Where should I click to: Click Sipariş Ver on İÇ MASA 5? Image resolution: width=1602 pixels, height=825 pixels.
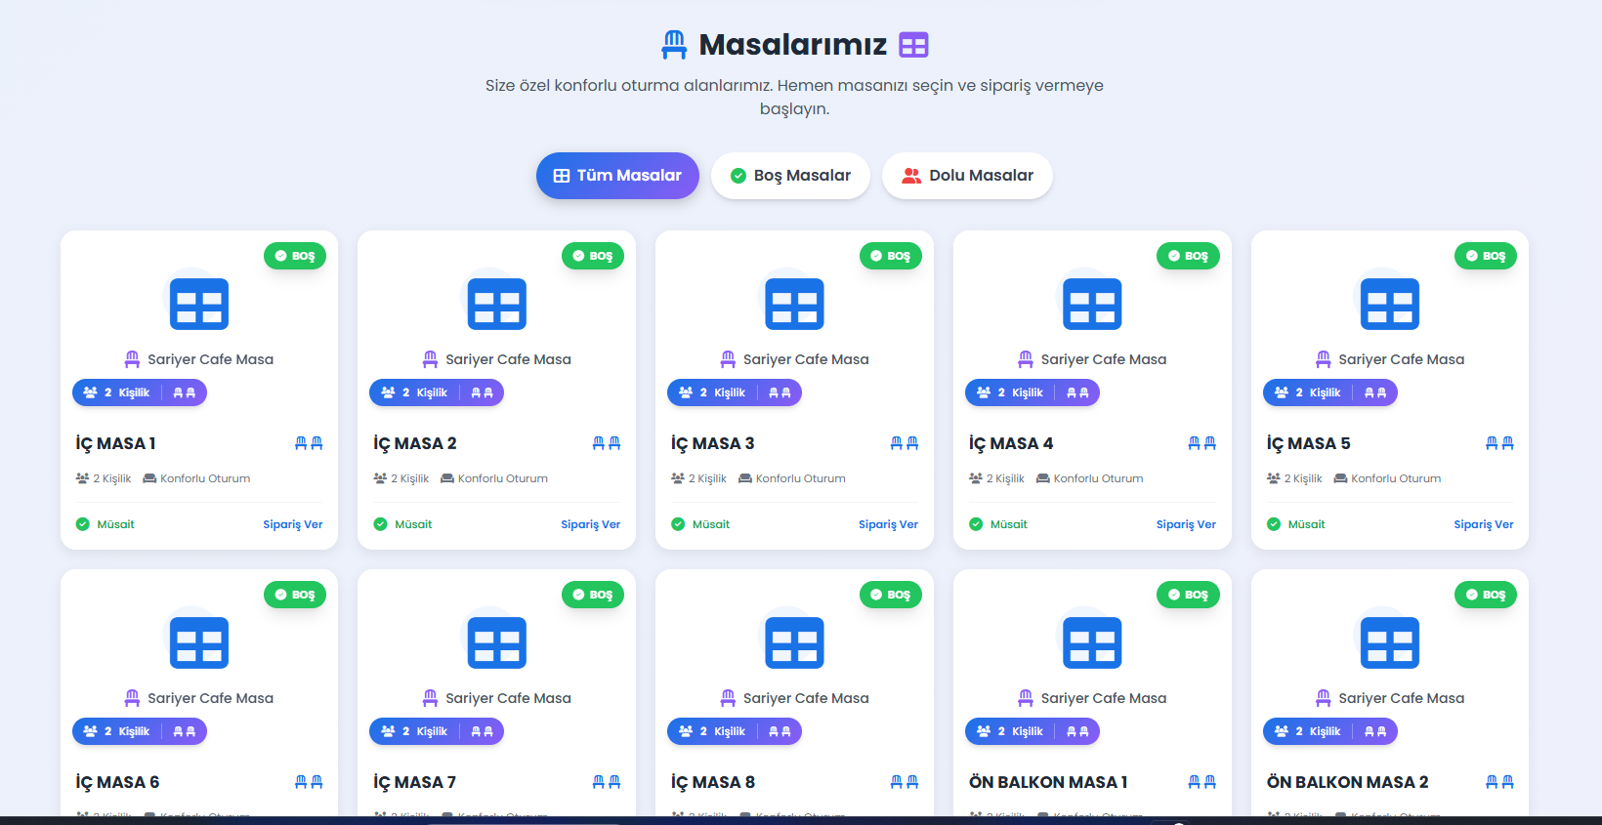pyautogui.click(x=1483, y=524)
